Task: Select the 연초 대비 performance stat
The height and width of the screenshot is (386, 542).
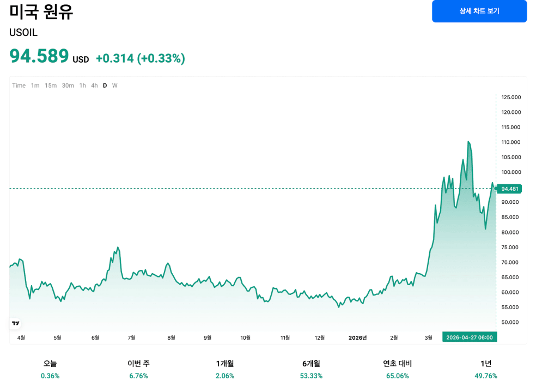Action: (x=397, y=370)
